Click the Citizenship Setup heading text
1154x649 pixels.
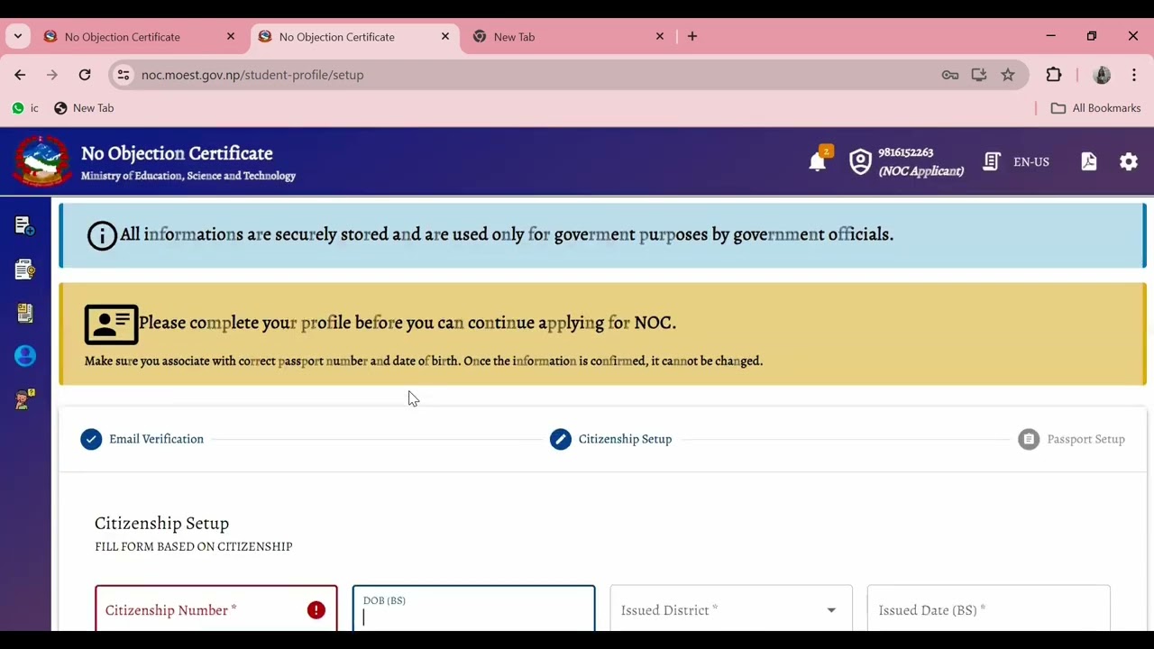pos(162,524)
